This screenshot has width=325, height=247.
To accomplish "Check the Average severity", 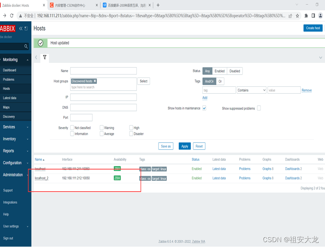I will coord(101,134).
